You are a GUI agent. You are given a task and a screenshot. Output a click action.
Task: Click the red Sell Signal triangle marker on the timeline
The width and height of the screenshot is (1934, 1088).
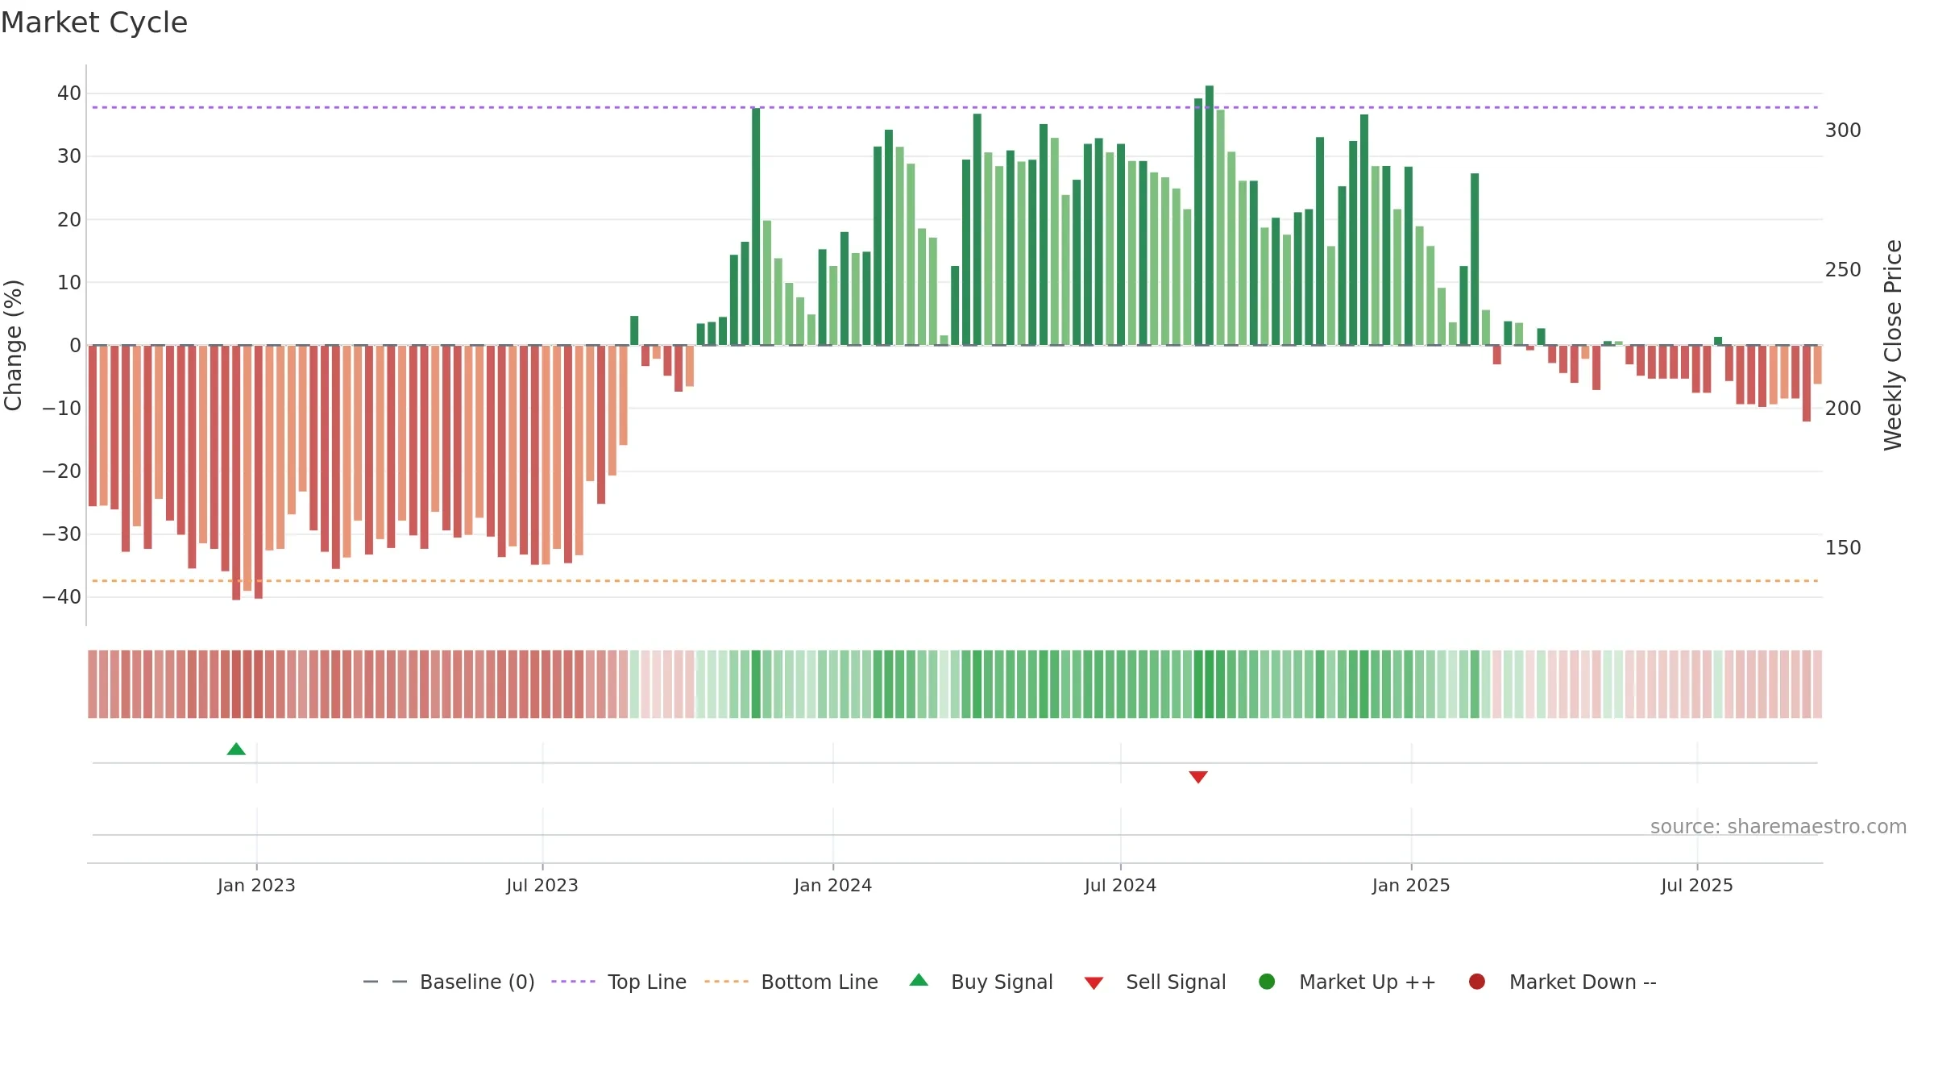pyautogui.click(x=1198, y=777)
